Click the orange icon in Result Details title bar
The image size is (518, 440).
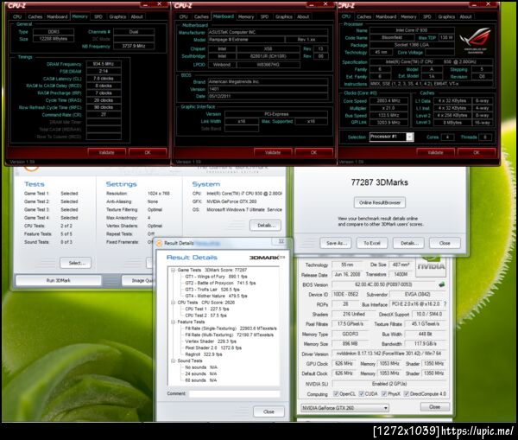[x=159, y=243]
